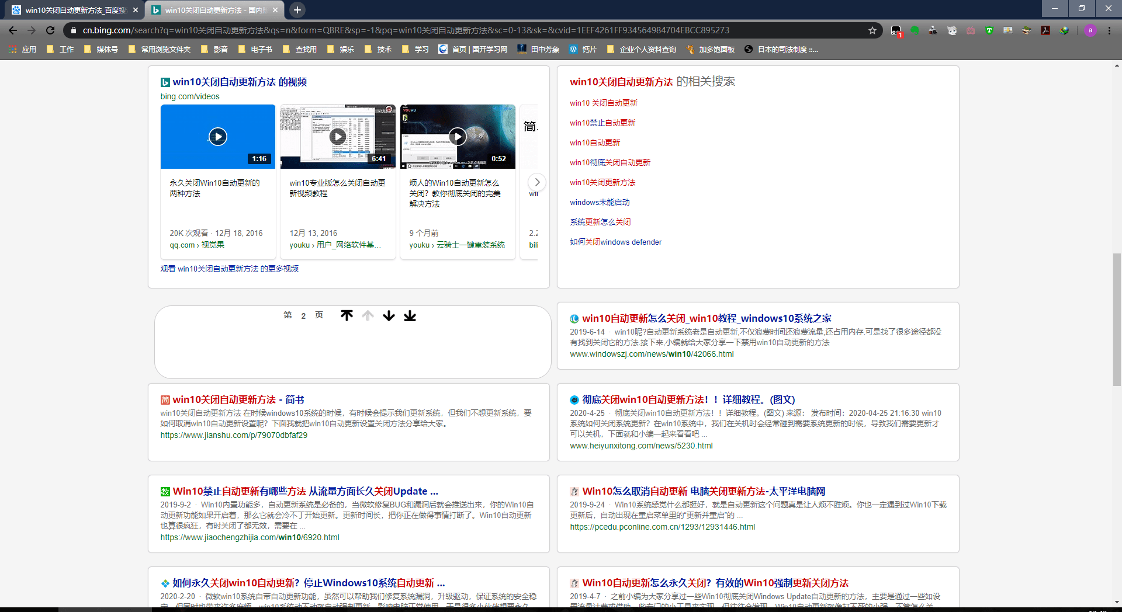
Task: Open the IDM download extension icon
Action: (1064, 30)
